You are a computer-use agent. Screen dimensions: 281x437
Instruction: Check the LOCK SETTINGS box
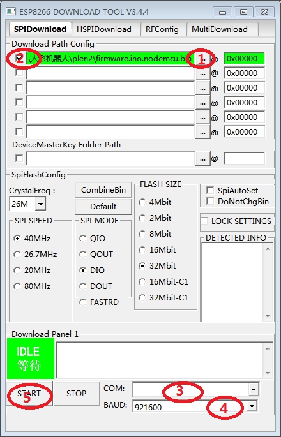click(x=204, y=221)
